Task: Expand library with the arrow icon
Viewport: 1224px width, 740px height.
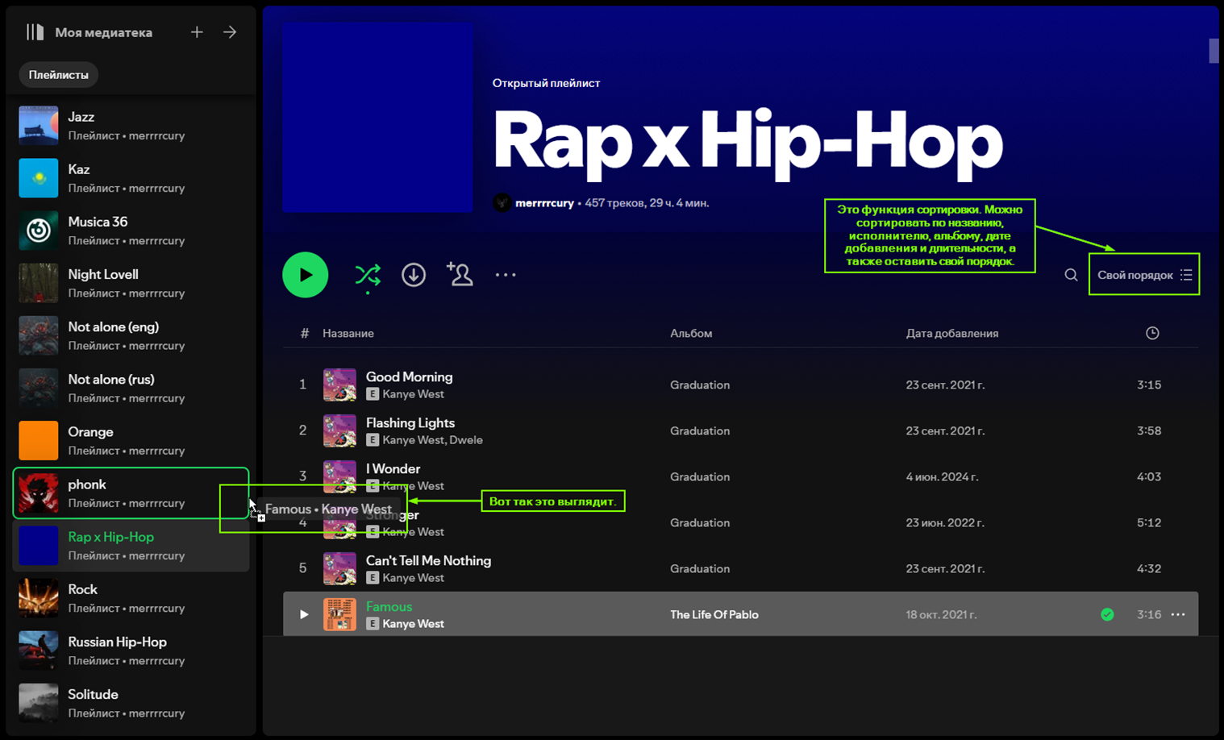Action: point(230,32)
